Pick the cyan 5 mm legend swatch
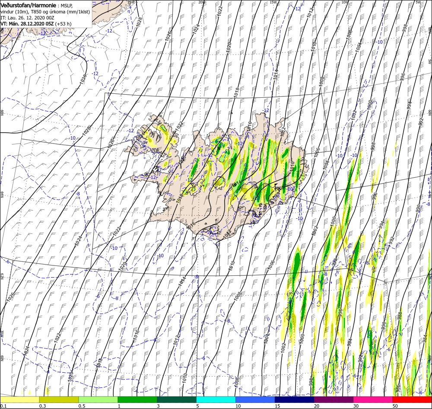The image size is (432, 409). click(216, 399)
